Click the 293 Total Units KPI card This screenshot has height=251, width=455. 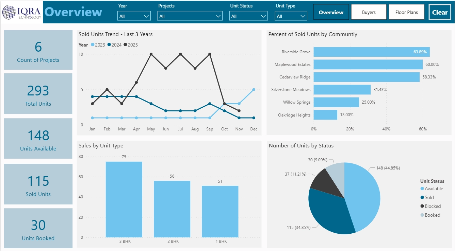(38, 94)
